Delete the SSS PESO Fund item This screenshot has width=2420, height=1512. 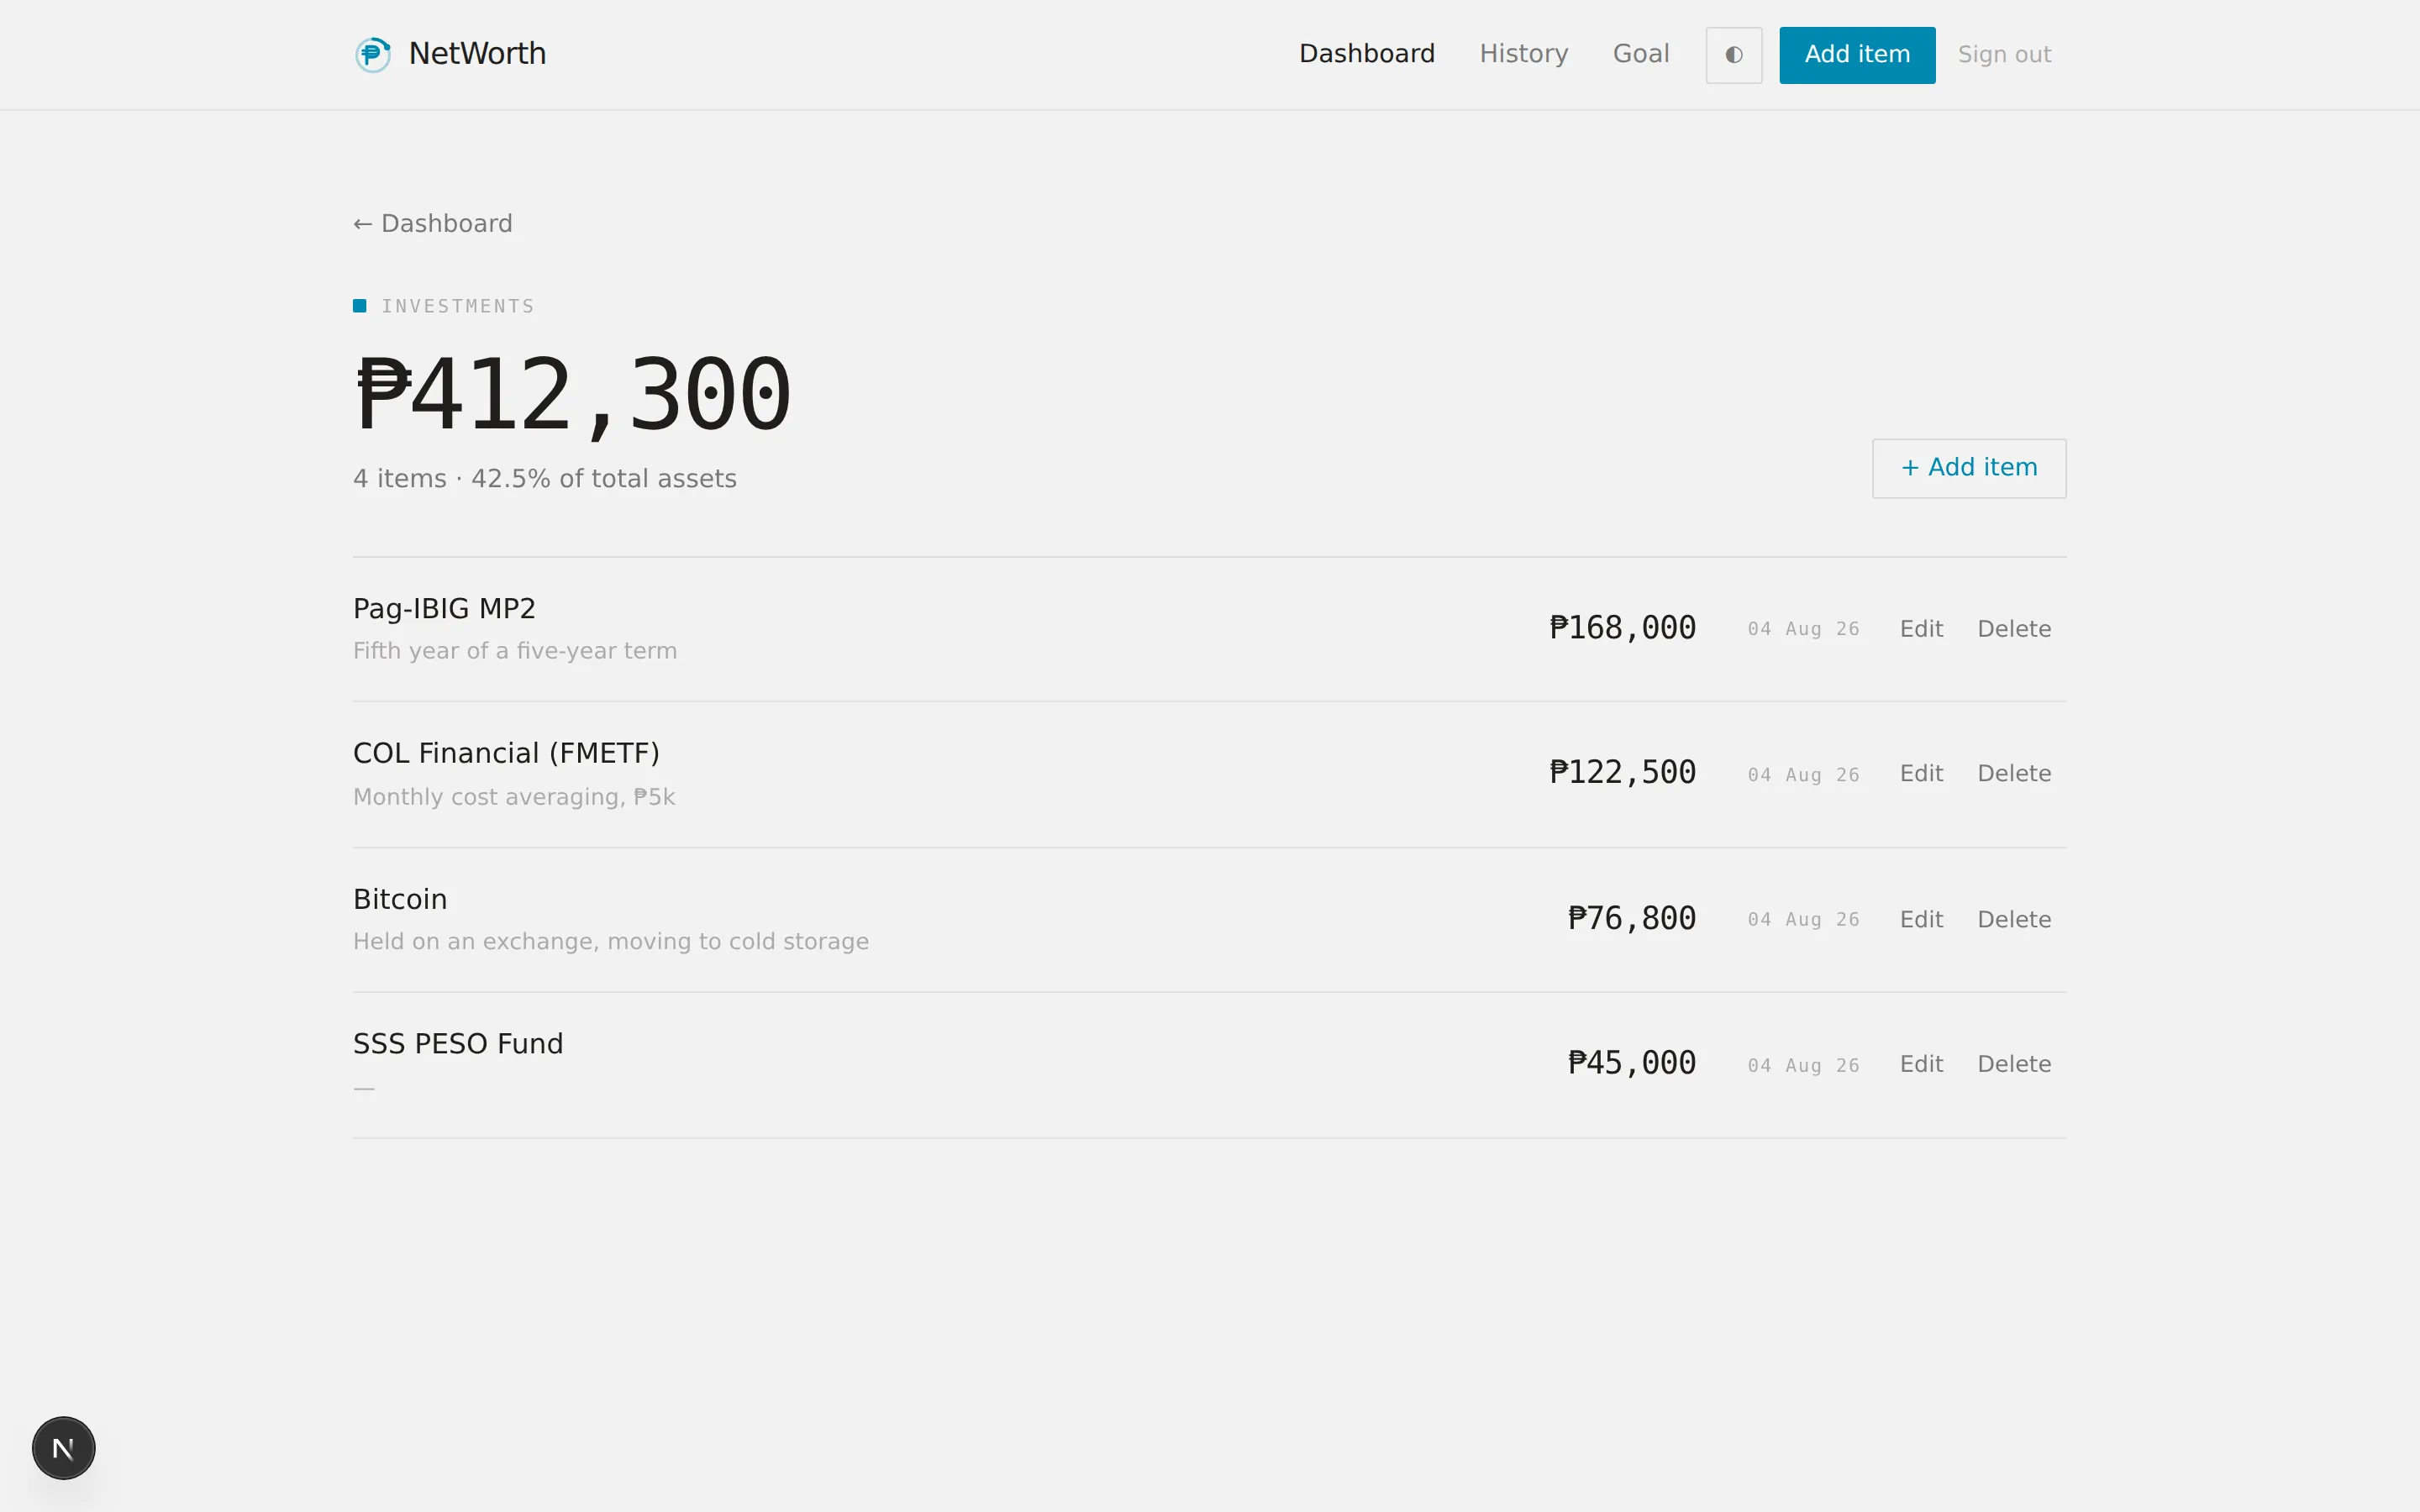pyautogui.click(x=2014, y=1064)
